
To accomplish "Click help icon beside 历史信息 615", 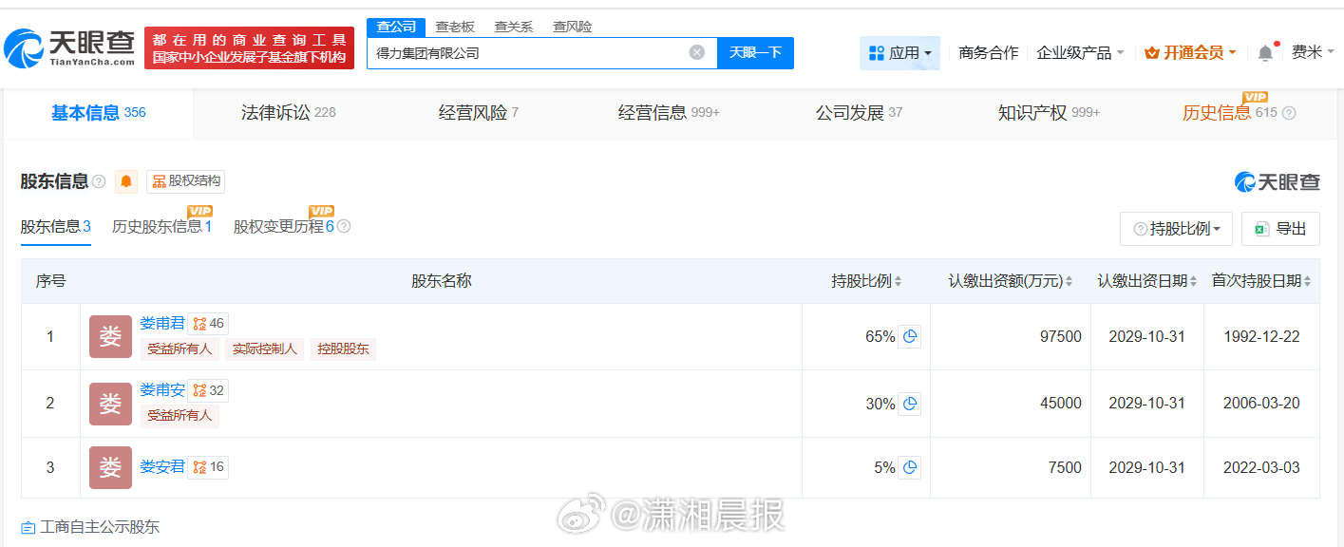I will click(1289, 113).
